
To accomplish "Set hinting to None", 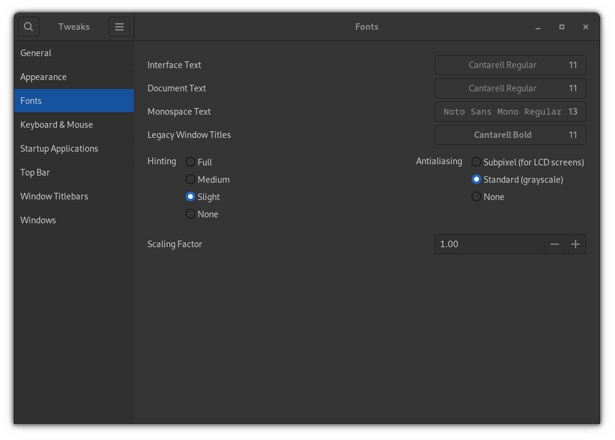I will 190,214.
